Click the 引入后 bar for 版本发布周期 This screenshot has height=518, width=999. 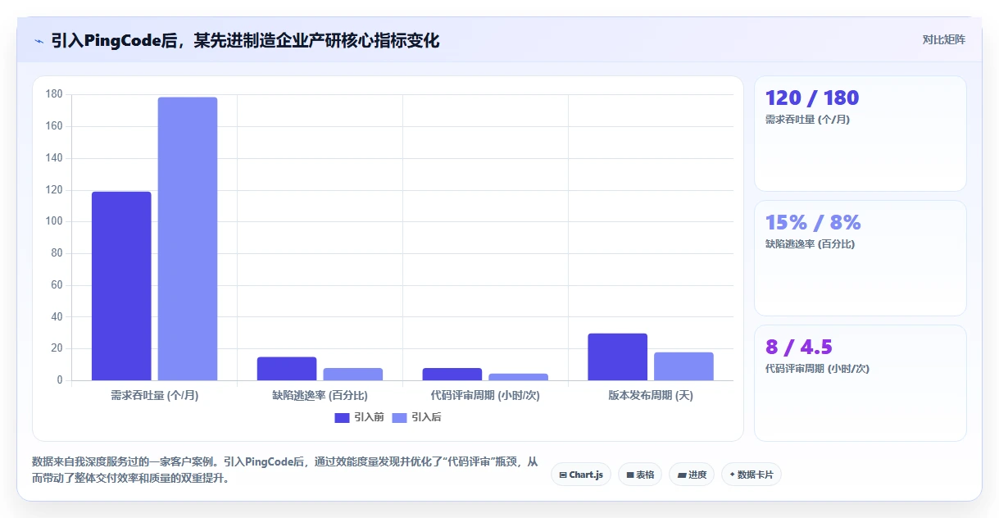(x=683, y=366)
